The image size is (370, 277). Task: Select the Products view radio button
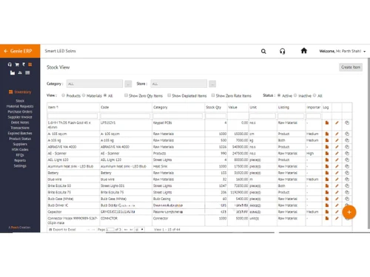[64, 95]
